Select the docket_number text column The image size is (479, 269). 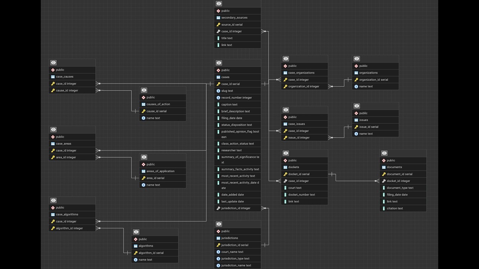click(305, 195)
